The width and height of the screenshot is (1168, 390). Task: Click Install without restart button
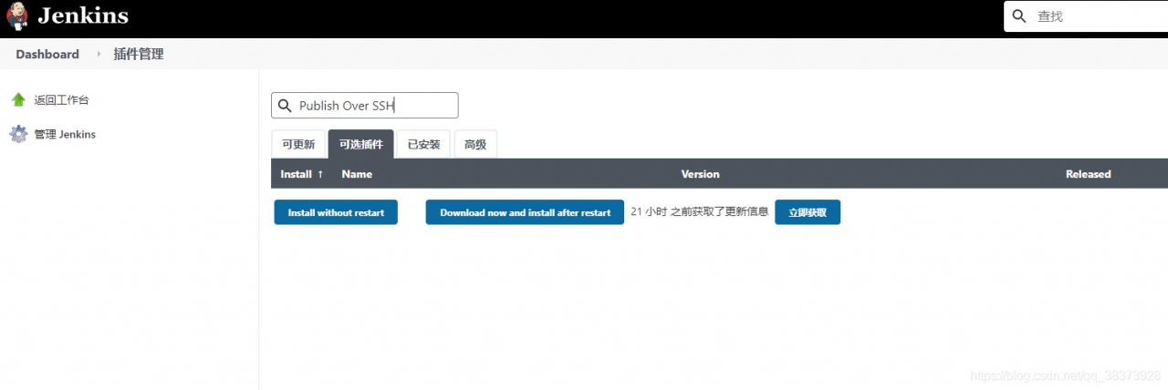336,212
